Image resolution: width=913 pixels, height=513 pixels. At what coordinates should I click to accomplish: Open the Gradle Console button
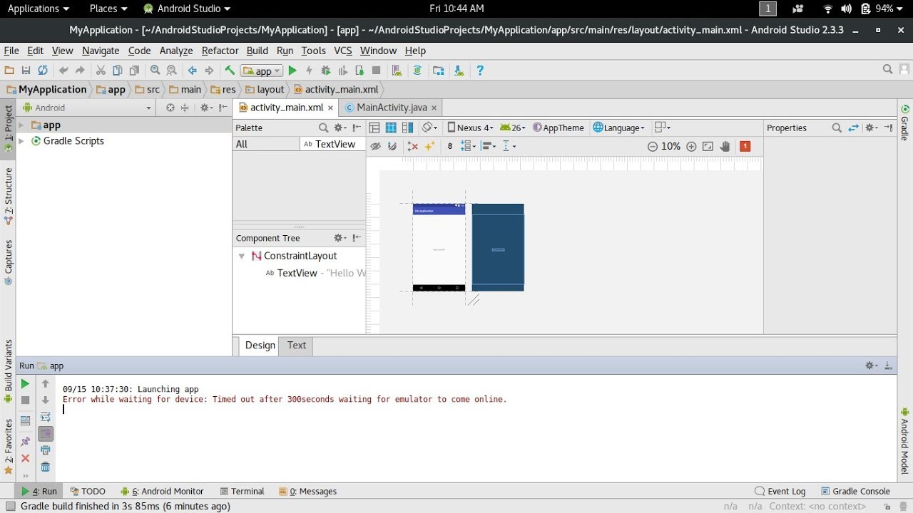[856, 492]
